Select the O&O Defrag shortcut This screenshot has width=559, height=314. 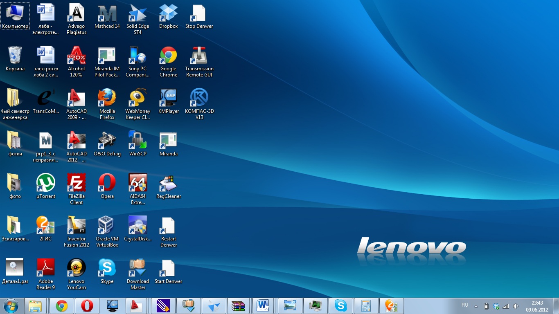107,144
